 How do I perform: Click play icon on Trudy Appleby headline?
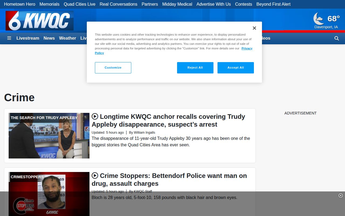95,116
